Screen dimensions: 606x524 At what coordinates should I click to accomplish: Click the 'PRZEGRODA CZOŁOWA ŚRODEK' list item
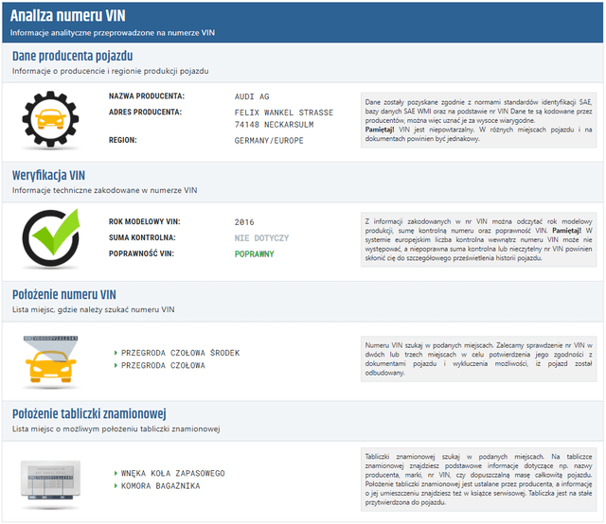click(x=181, y=353)
